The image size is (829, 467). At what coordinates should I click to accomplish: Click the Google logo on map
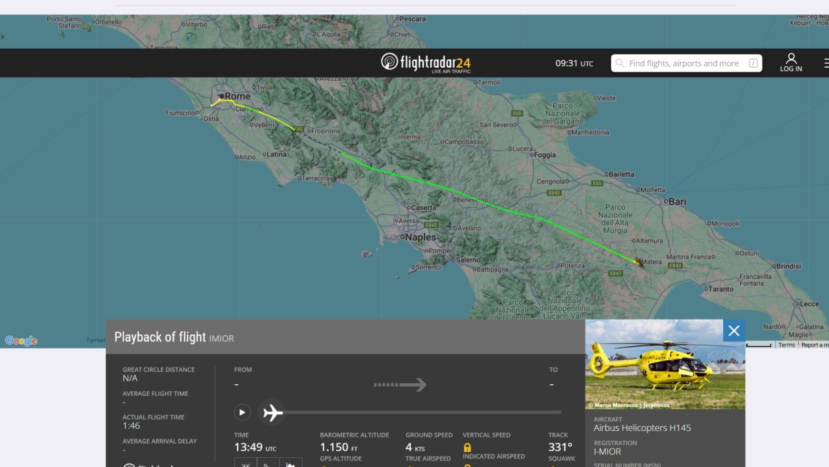tap(21, 341)
